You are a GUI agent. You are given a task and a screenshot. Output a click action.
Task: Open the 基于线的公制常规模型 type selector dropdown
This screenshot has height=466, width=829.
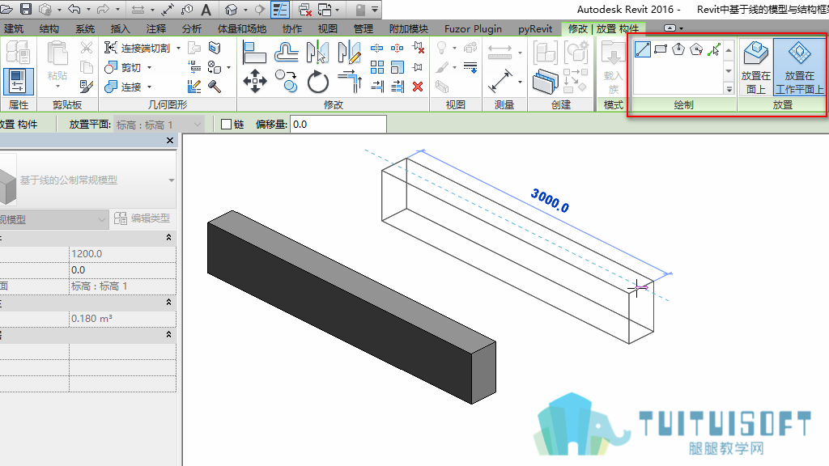pyautogui.click(x=172, y=180)
